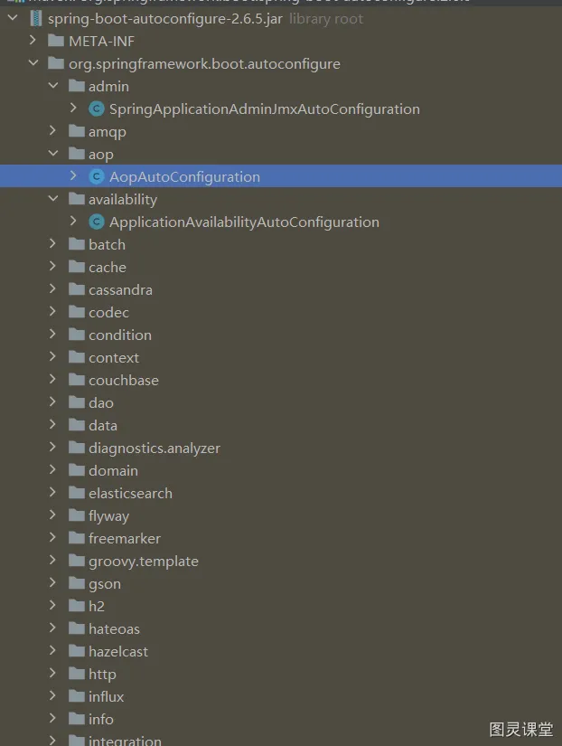Screen dimensions: 562x746
Task: Expand the amqp package node
Action: click(x=53, y=131)
